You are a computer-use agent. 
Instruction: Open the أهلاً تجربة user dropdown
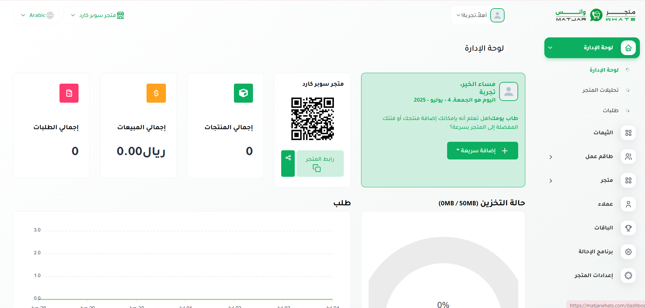pyautogui.click(x=479, y=15)
